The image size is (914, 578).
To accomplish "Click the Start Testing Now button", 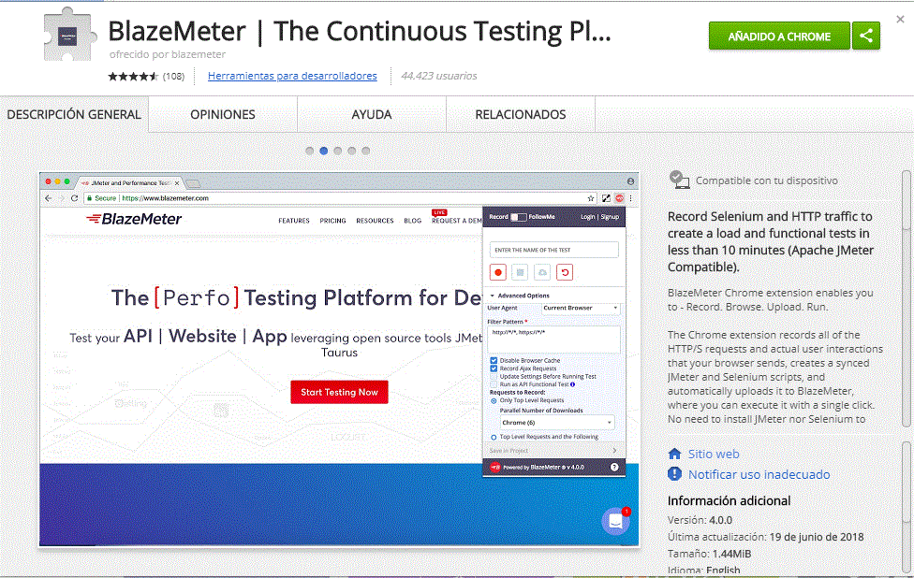I will click(339, 392).
